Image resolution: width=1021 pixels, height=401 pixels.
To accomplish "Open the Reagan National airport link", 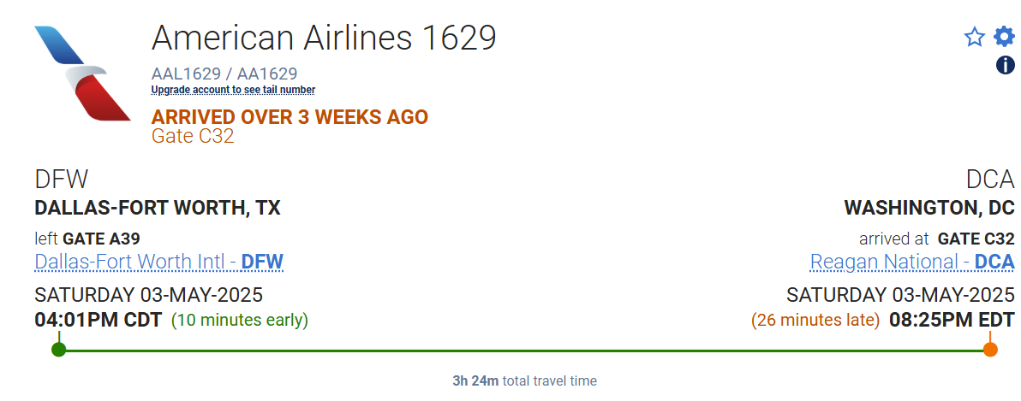I will click(912, 262).
